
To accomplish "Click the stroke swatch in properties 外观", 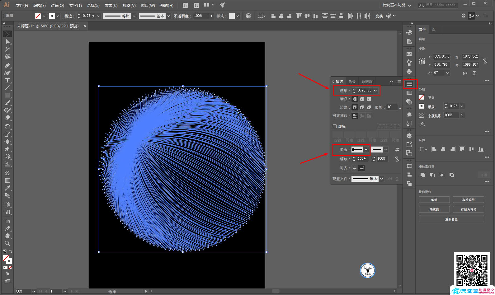I will coord(422,106).
